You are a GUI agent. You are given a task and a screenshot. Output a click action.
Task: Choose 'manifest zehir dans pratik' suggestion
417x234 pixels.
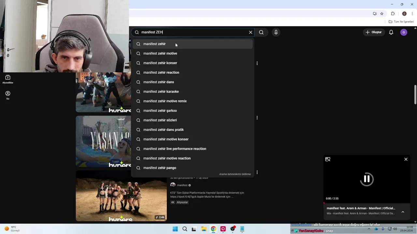[x=193, y=130]
